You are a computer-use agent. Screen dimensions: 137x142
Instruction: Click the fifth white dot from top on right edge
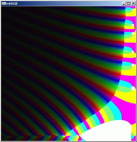click(133, 65)
